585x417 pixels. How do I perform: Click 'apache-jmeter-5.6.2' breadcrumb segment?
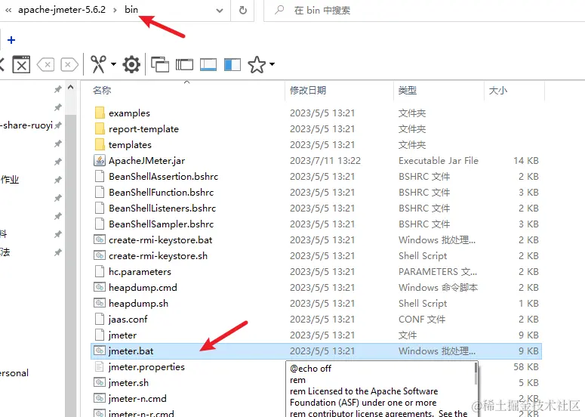click(x=62, y=10)
